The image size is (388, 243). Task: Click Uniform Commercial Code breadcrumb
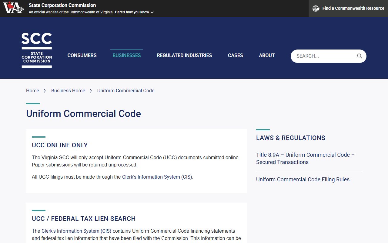click(x=126, y=91)
